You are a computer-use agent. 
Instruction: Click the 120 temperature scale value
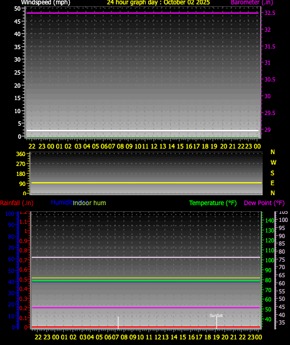[269, 241]
